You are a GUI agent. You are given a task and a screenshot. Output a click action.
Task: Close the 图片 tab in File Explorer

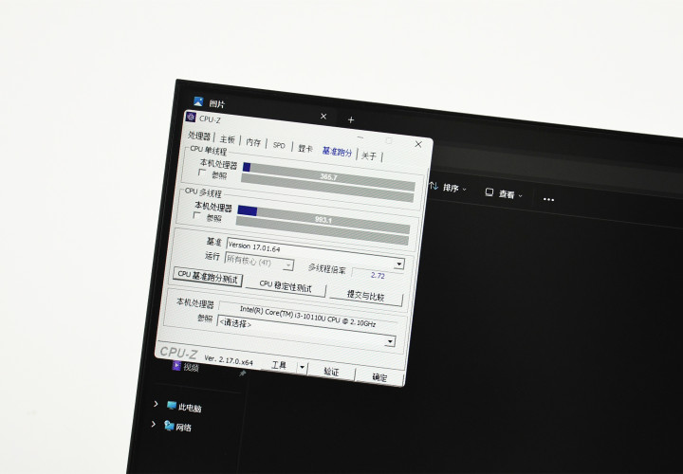[323, 117]
